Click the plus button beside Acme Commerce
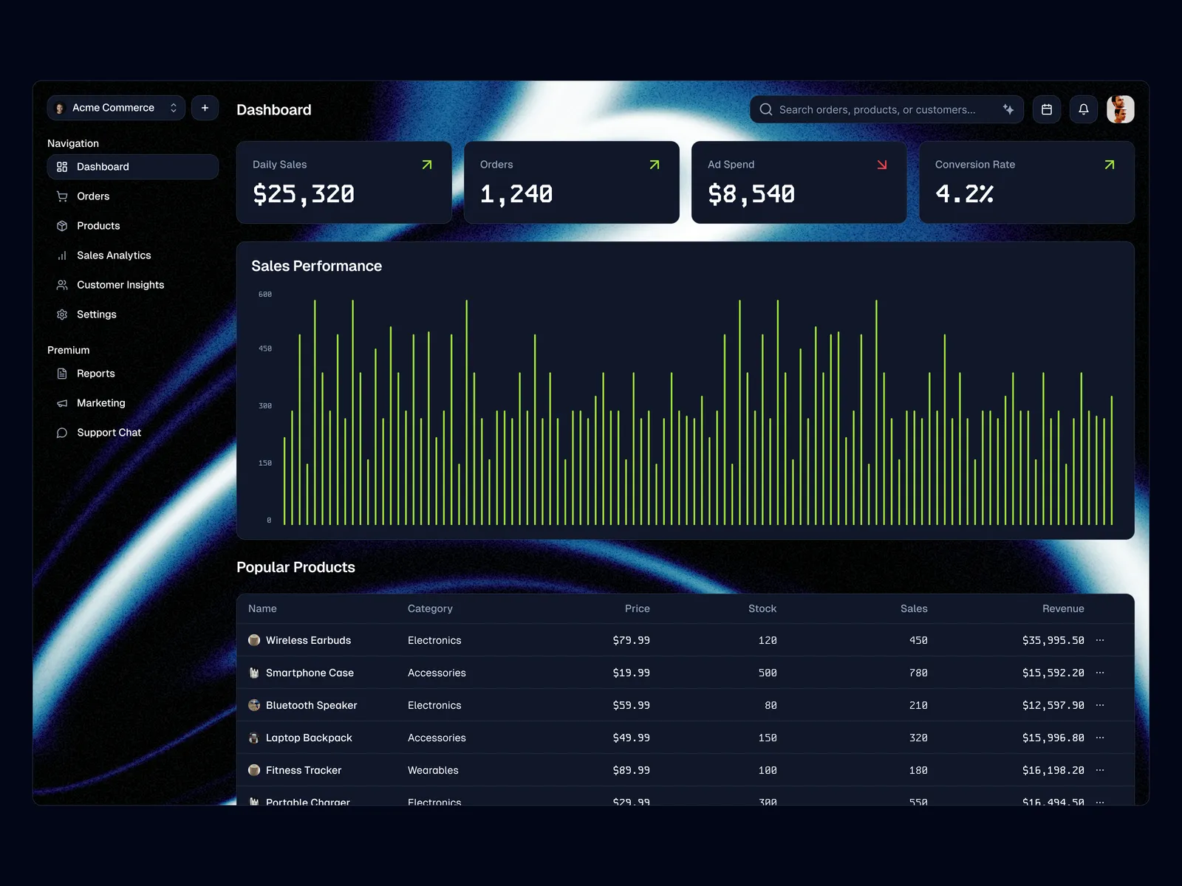 [x=205, y=108]
